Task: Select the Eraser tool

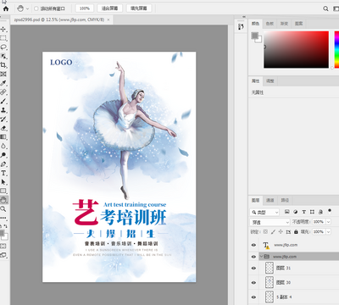Action: click(x=3, y=128)
